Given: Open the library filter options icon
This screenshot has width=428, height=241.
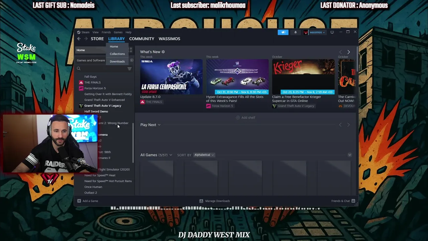Looking at the screenshot, I should pyautogui.click(x=129, y=69).
